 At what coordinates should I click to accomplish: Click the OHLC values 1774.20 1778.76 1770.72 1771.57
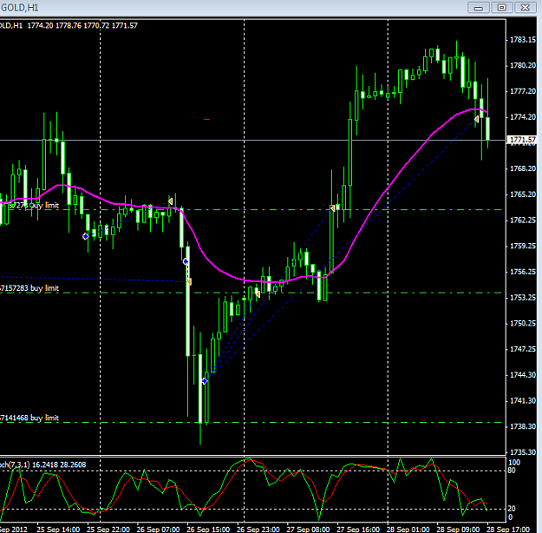click(x=82, y=26)
